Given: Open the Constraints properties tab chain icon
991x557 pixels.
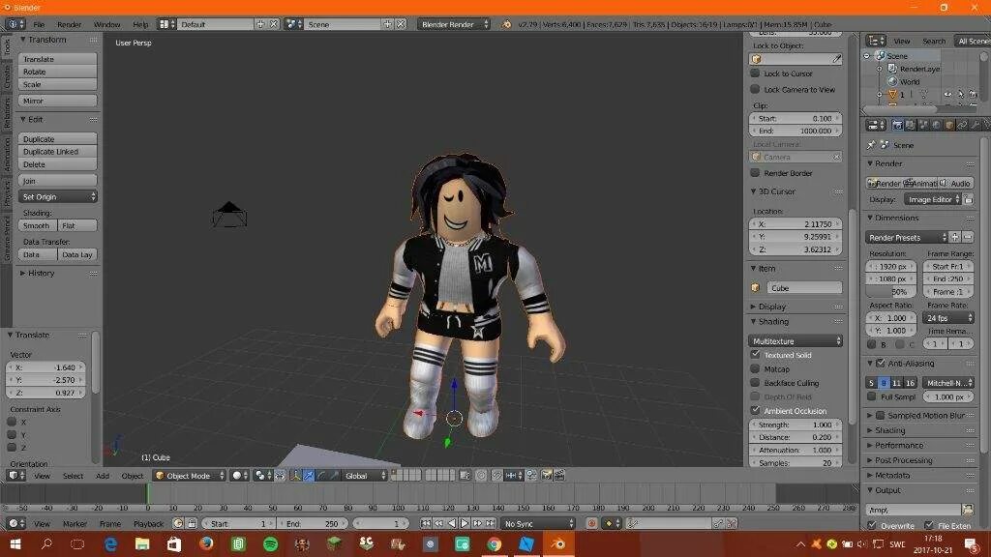Looking at the screenshot, I should (x=962, y=125).
